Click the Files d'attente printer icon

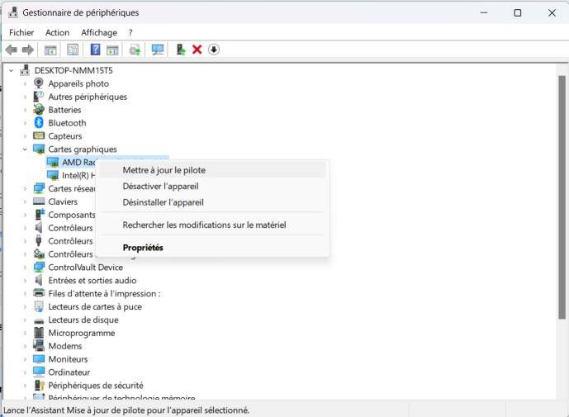pos(39,293)
